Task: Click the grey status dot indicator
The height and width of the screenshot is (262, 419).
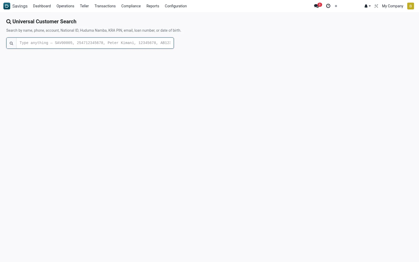Action: click(x=336, y=6)
